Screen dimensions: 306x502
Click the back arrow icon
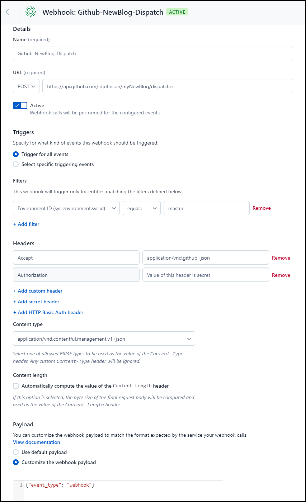coord(8,12)
